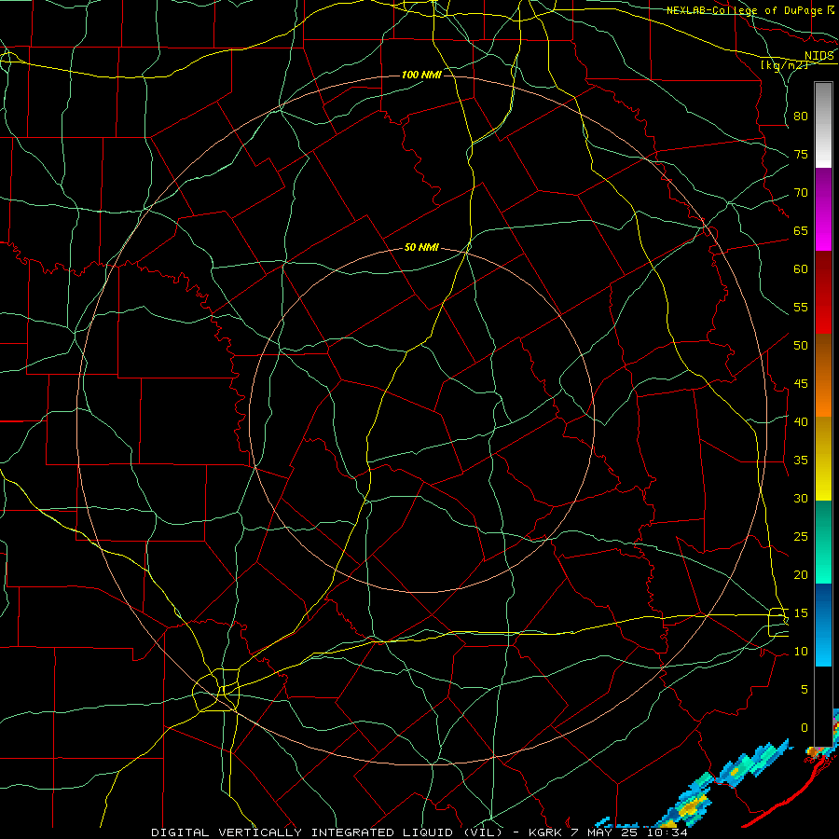Click the 20 value on the color scale
This screenshot has height=839, width=839.
[801, 574]
